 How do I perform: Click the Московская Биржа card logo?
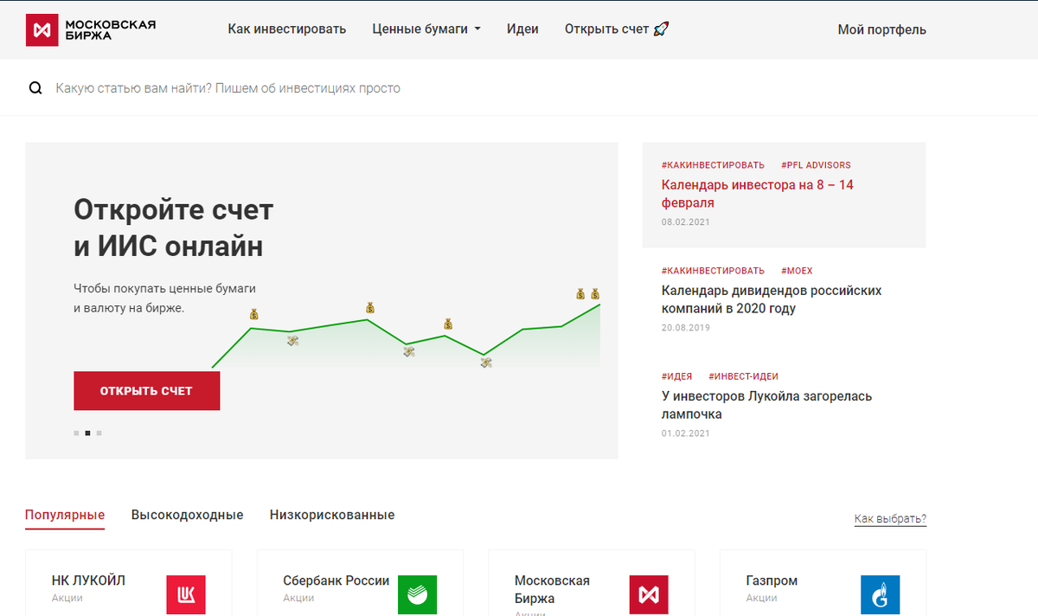[649, 595]
